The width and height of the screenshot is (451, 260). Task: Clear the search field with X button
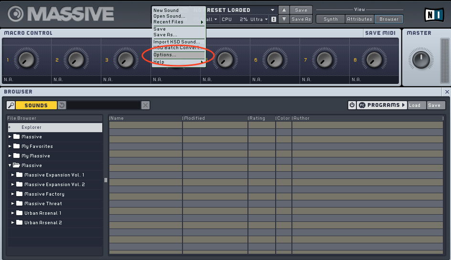145,105
